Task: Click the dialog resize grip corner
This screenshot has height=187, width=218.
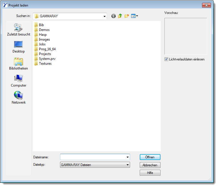Action: click(209, 179)
